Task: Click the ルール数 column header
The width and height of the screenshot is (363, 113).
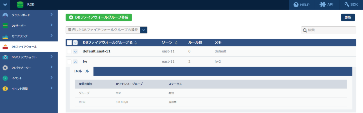Action: [x=195, y=42]
